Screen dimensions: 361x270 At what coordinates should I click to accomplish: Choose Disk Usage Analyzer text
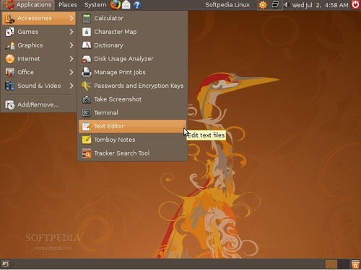pos(123,59)
